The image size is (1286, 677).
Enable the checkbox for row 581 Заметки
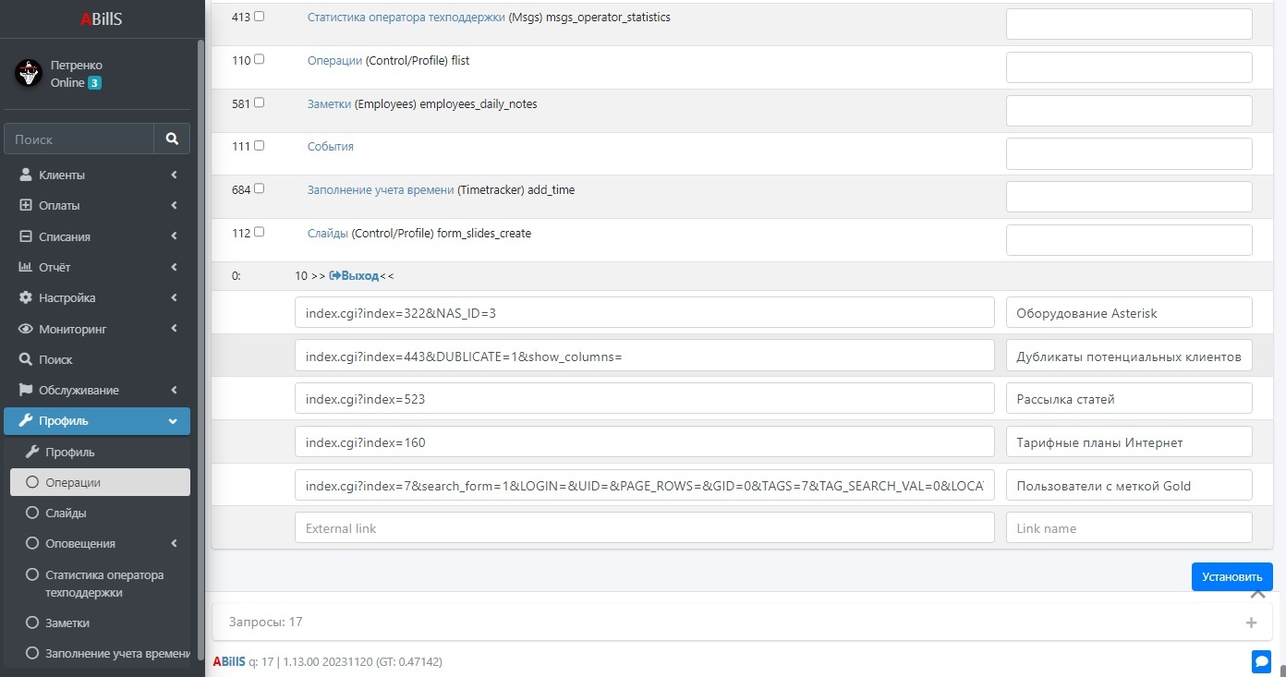(x=259, y=103)
